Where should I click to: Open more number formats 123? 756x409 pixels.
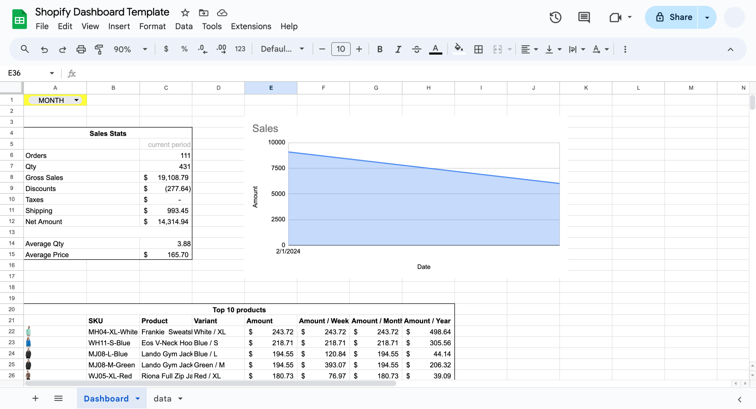(240, 49)
